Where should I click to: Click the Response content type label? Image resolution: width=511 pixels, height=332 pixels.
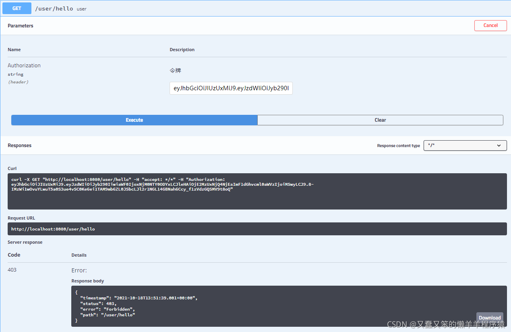click(x=399, y=146)
